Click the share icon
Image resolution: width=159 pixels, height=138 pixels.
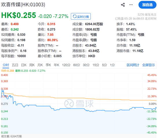click(x=123, y=5)
